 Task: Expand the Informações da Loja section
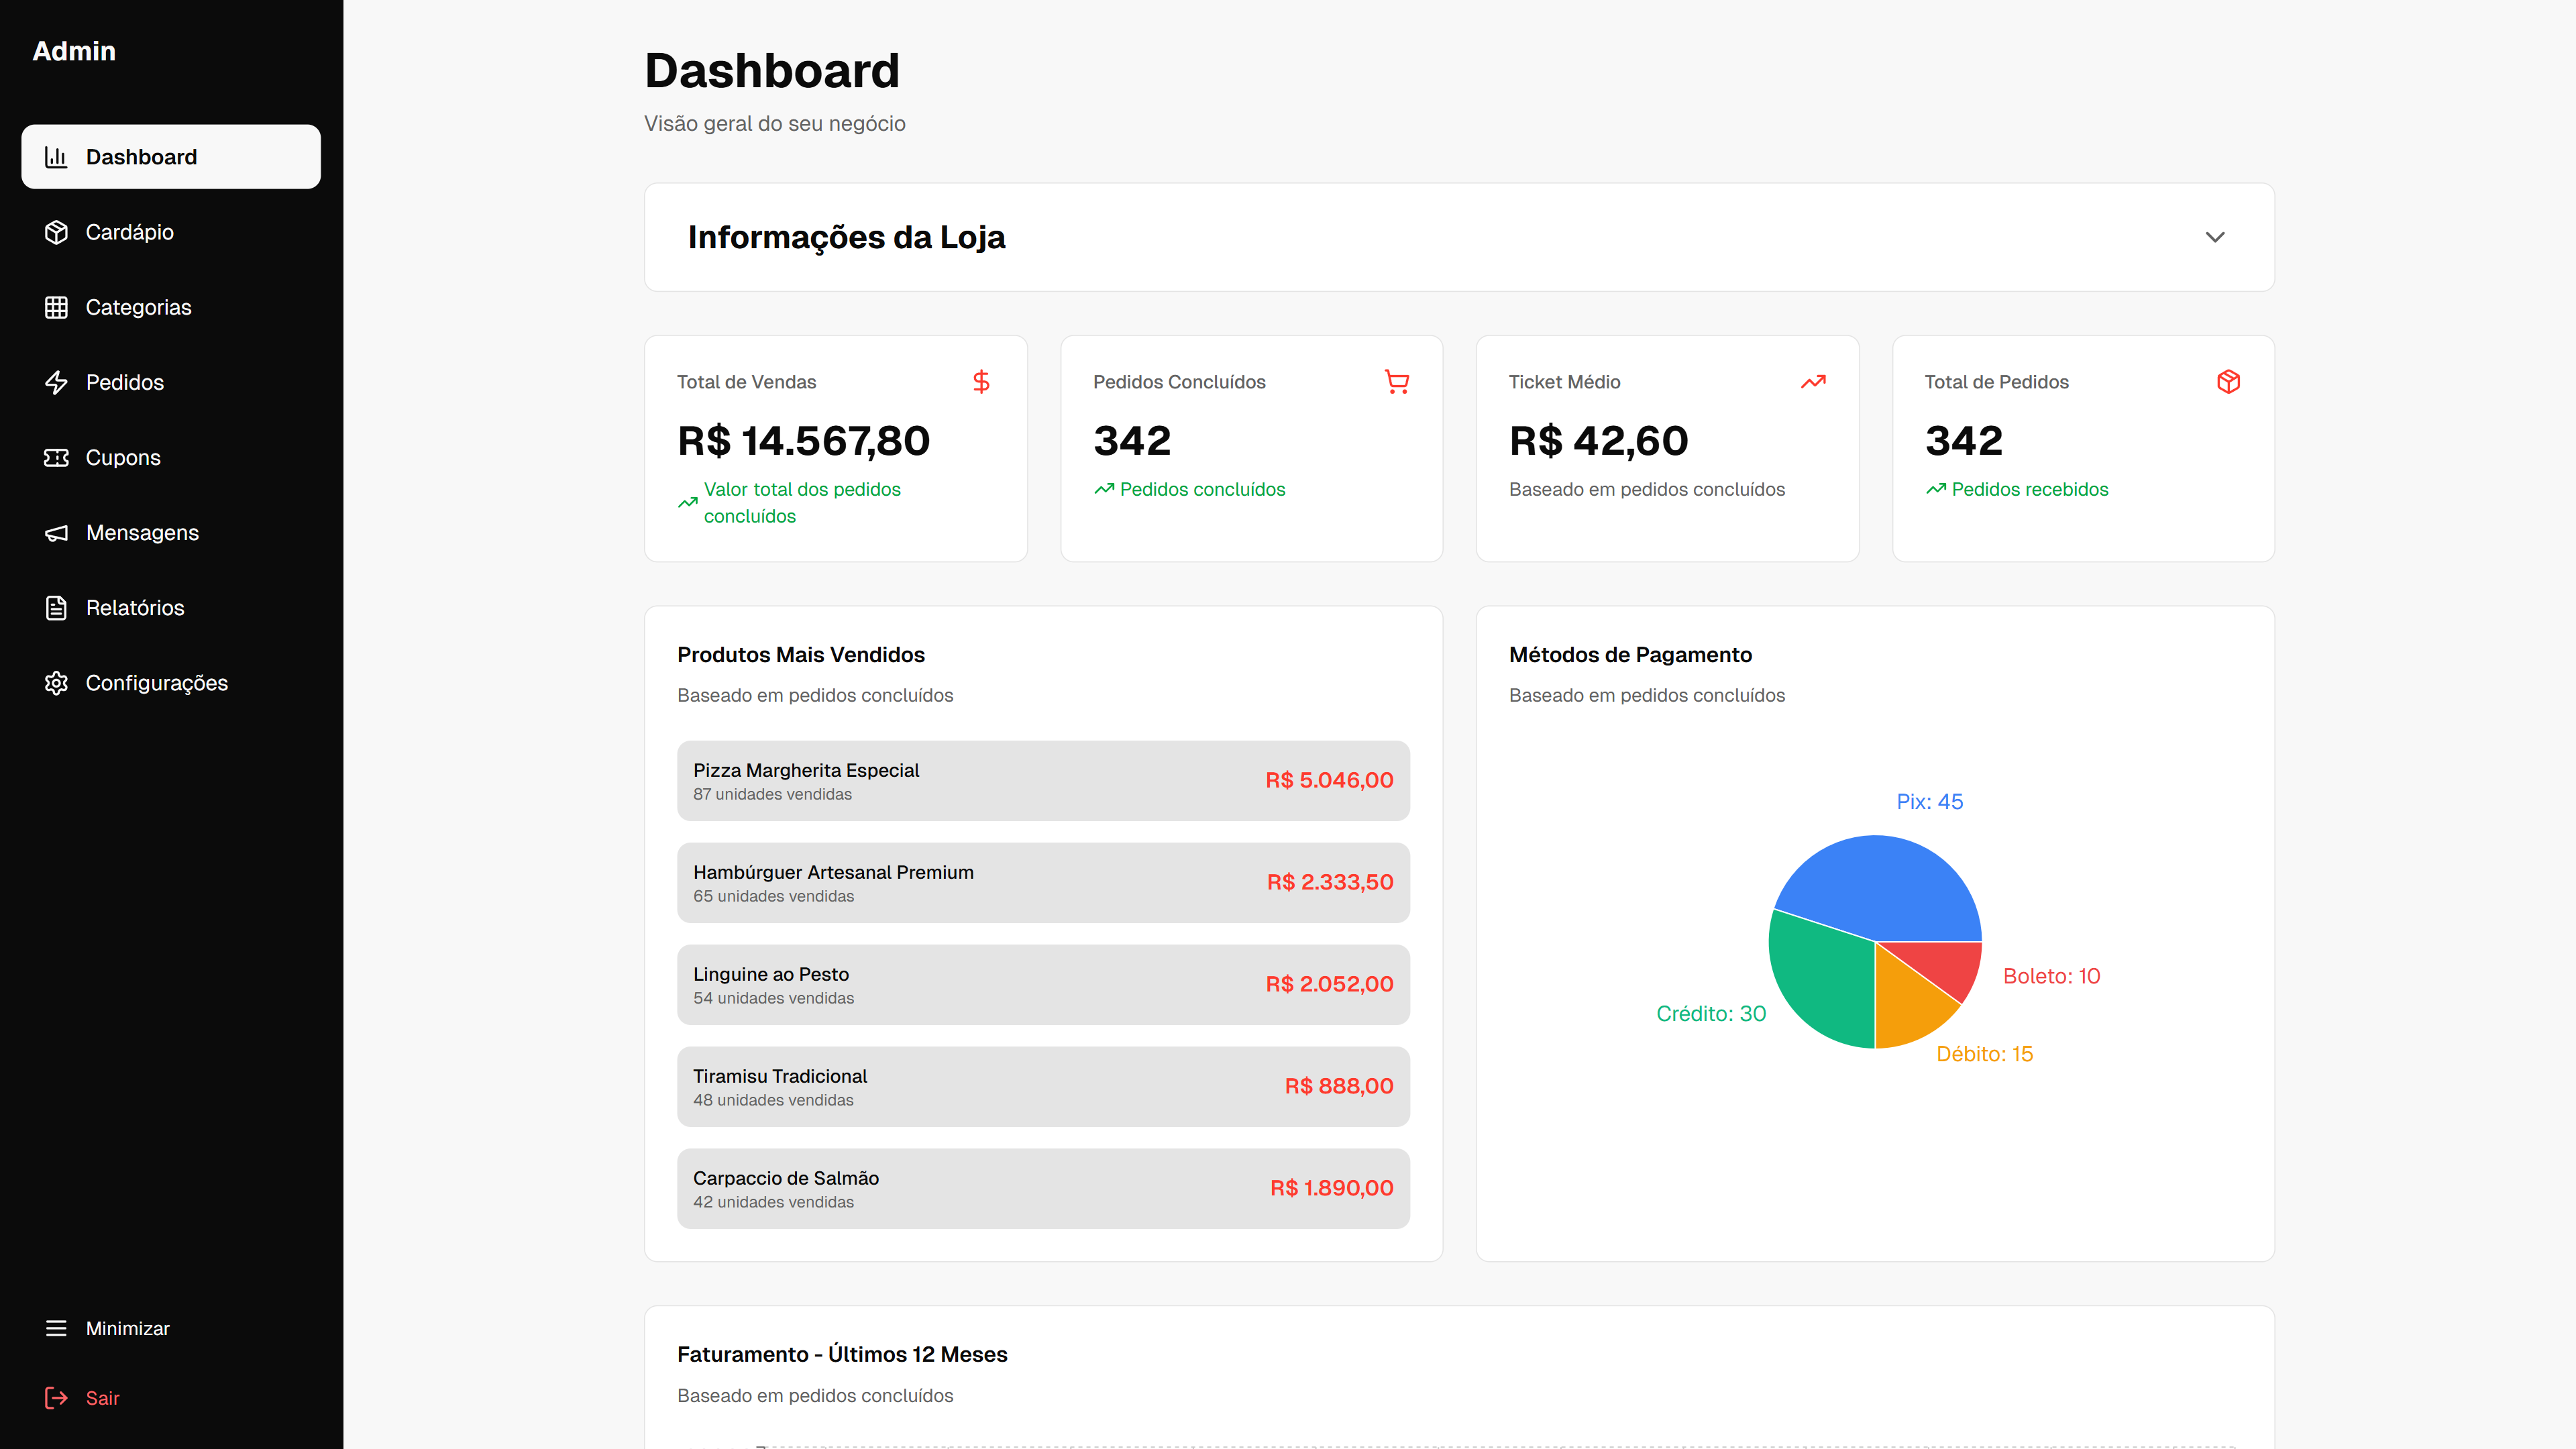(x=2214, y=237)
